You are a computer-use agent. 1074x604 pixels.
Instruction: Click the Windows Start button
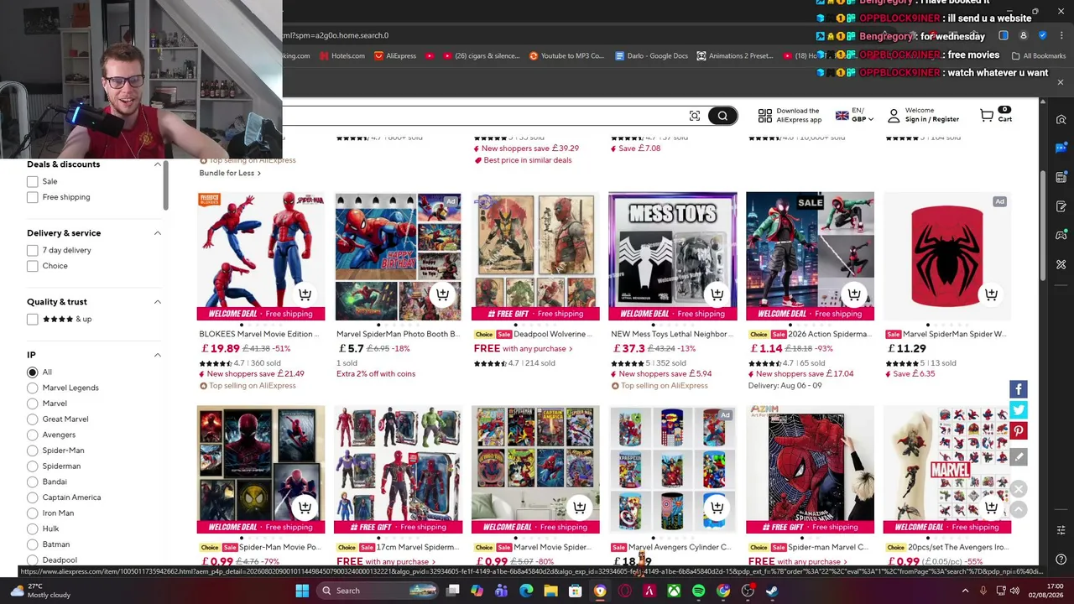pos(302,591)
